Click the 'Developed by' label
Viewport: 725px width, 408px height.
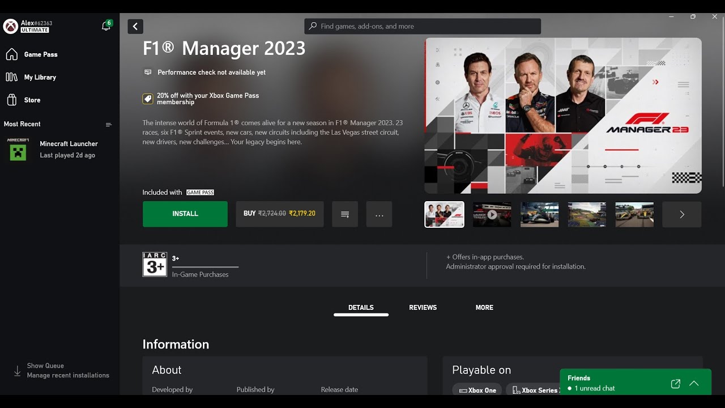172,390
